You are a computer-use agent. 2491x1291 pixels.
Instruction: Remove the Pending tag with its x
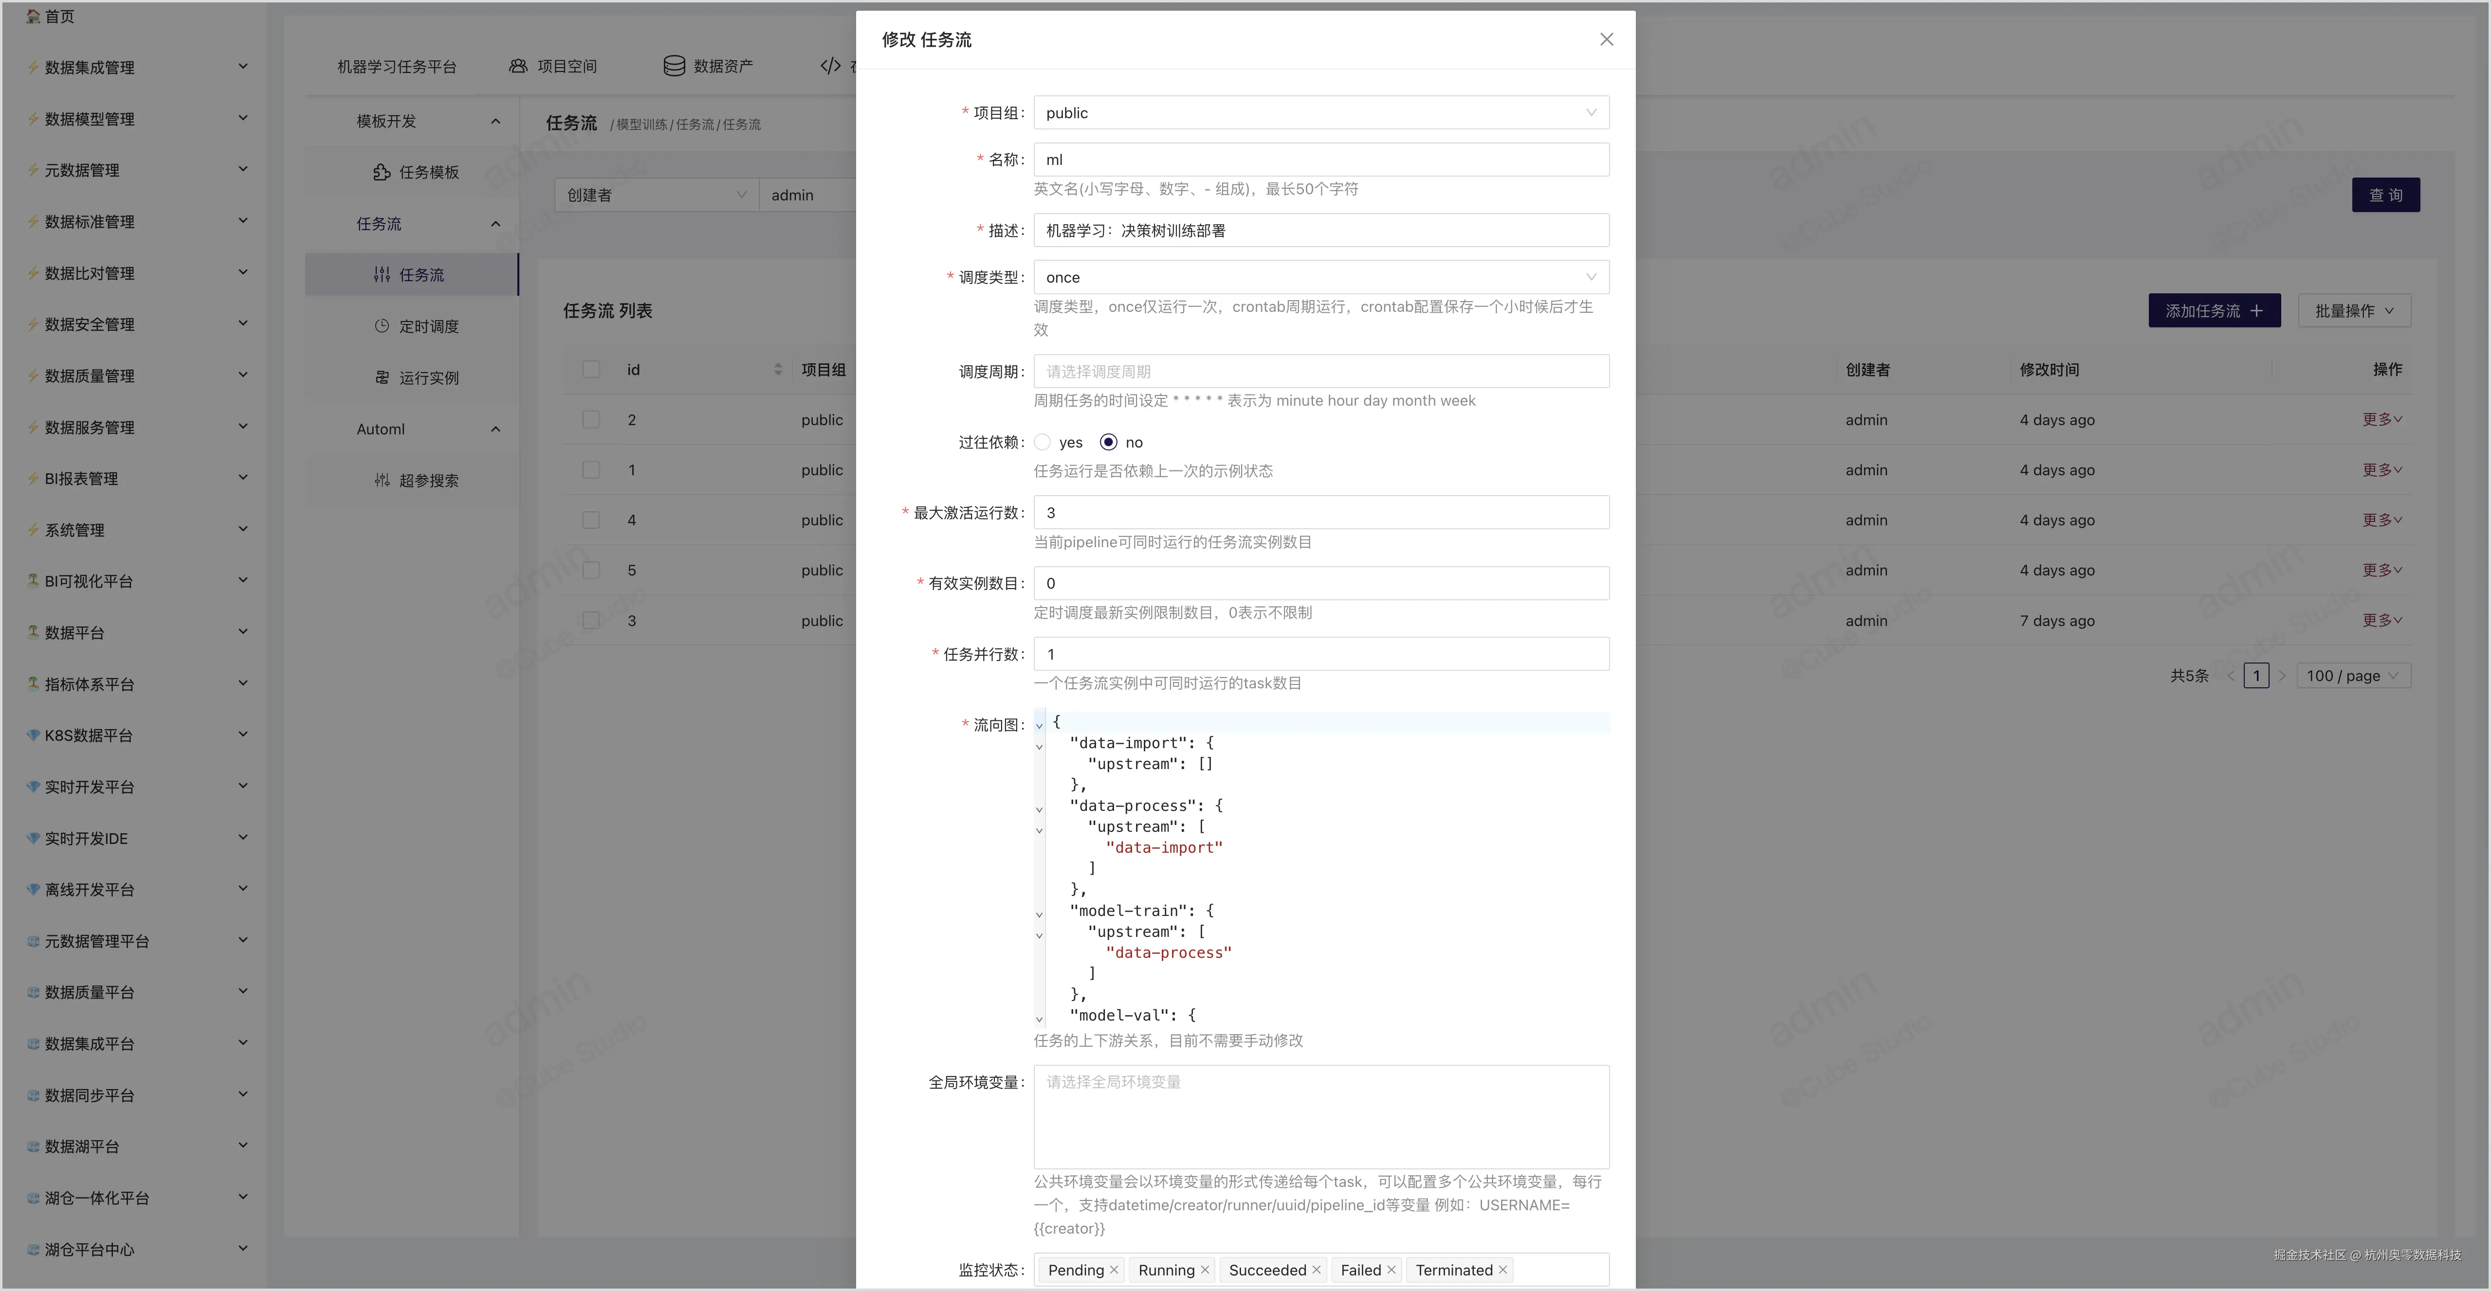1114,1270
